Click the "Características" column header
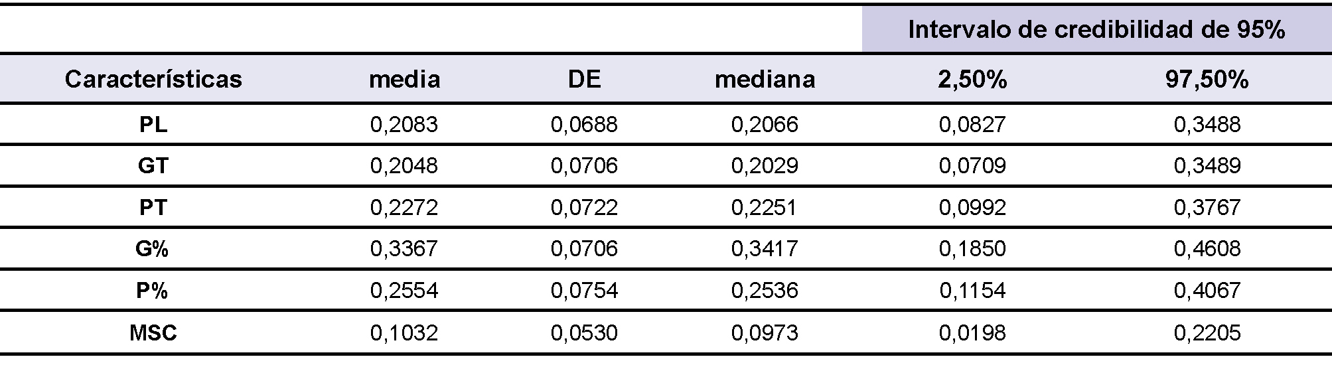1332x367 pixels. coord(153,80)
